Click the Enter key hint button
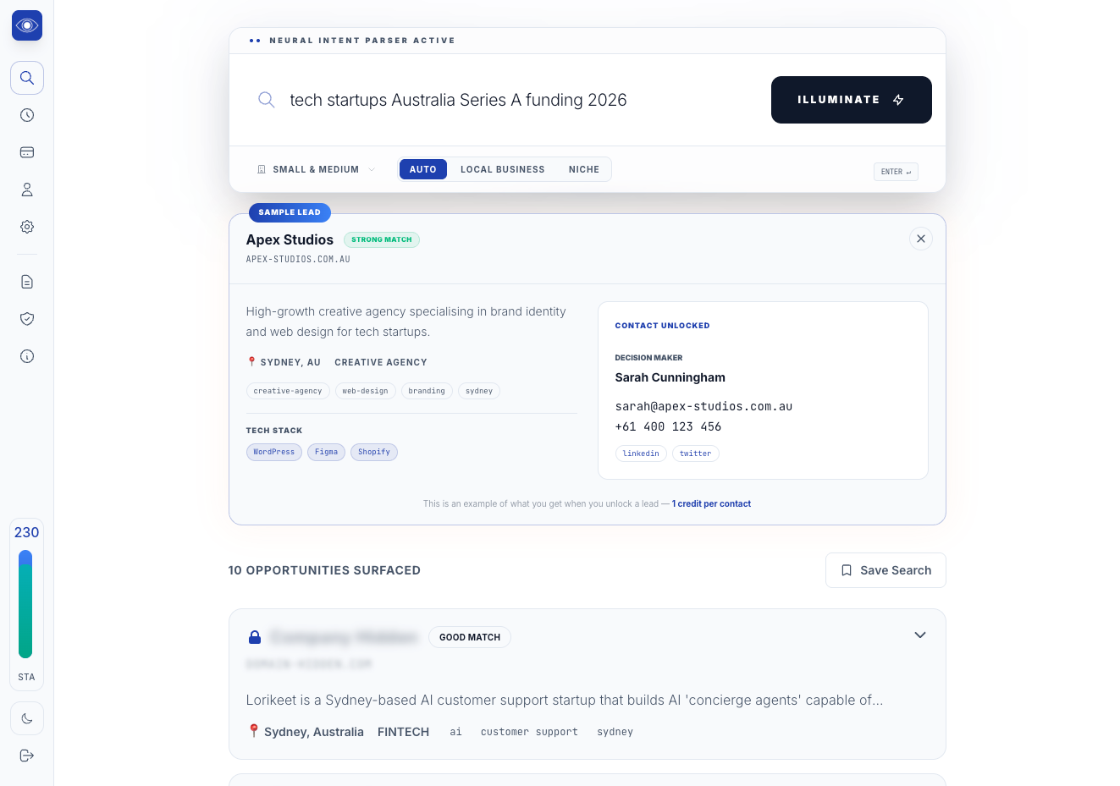This screenshot has width=1120, height=786. [x=896, y=172]
